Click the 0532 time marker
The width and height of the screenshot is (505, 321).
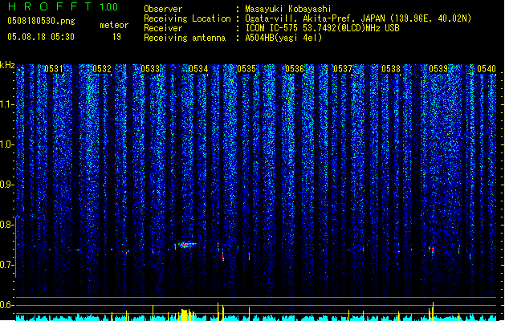[102, 69]
